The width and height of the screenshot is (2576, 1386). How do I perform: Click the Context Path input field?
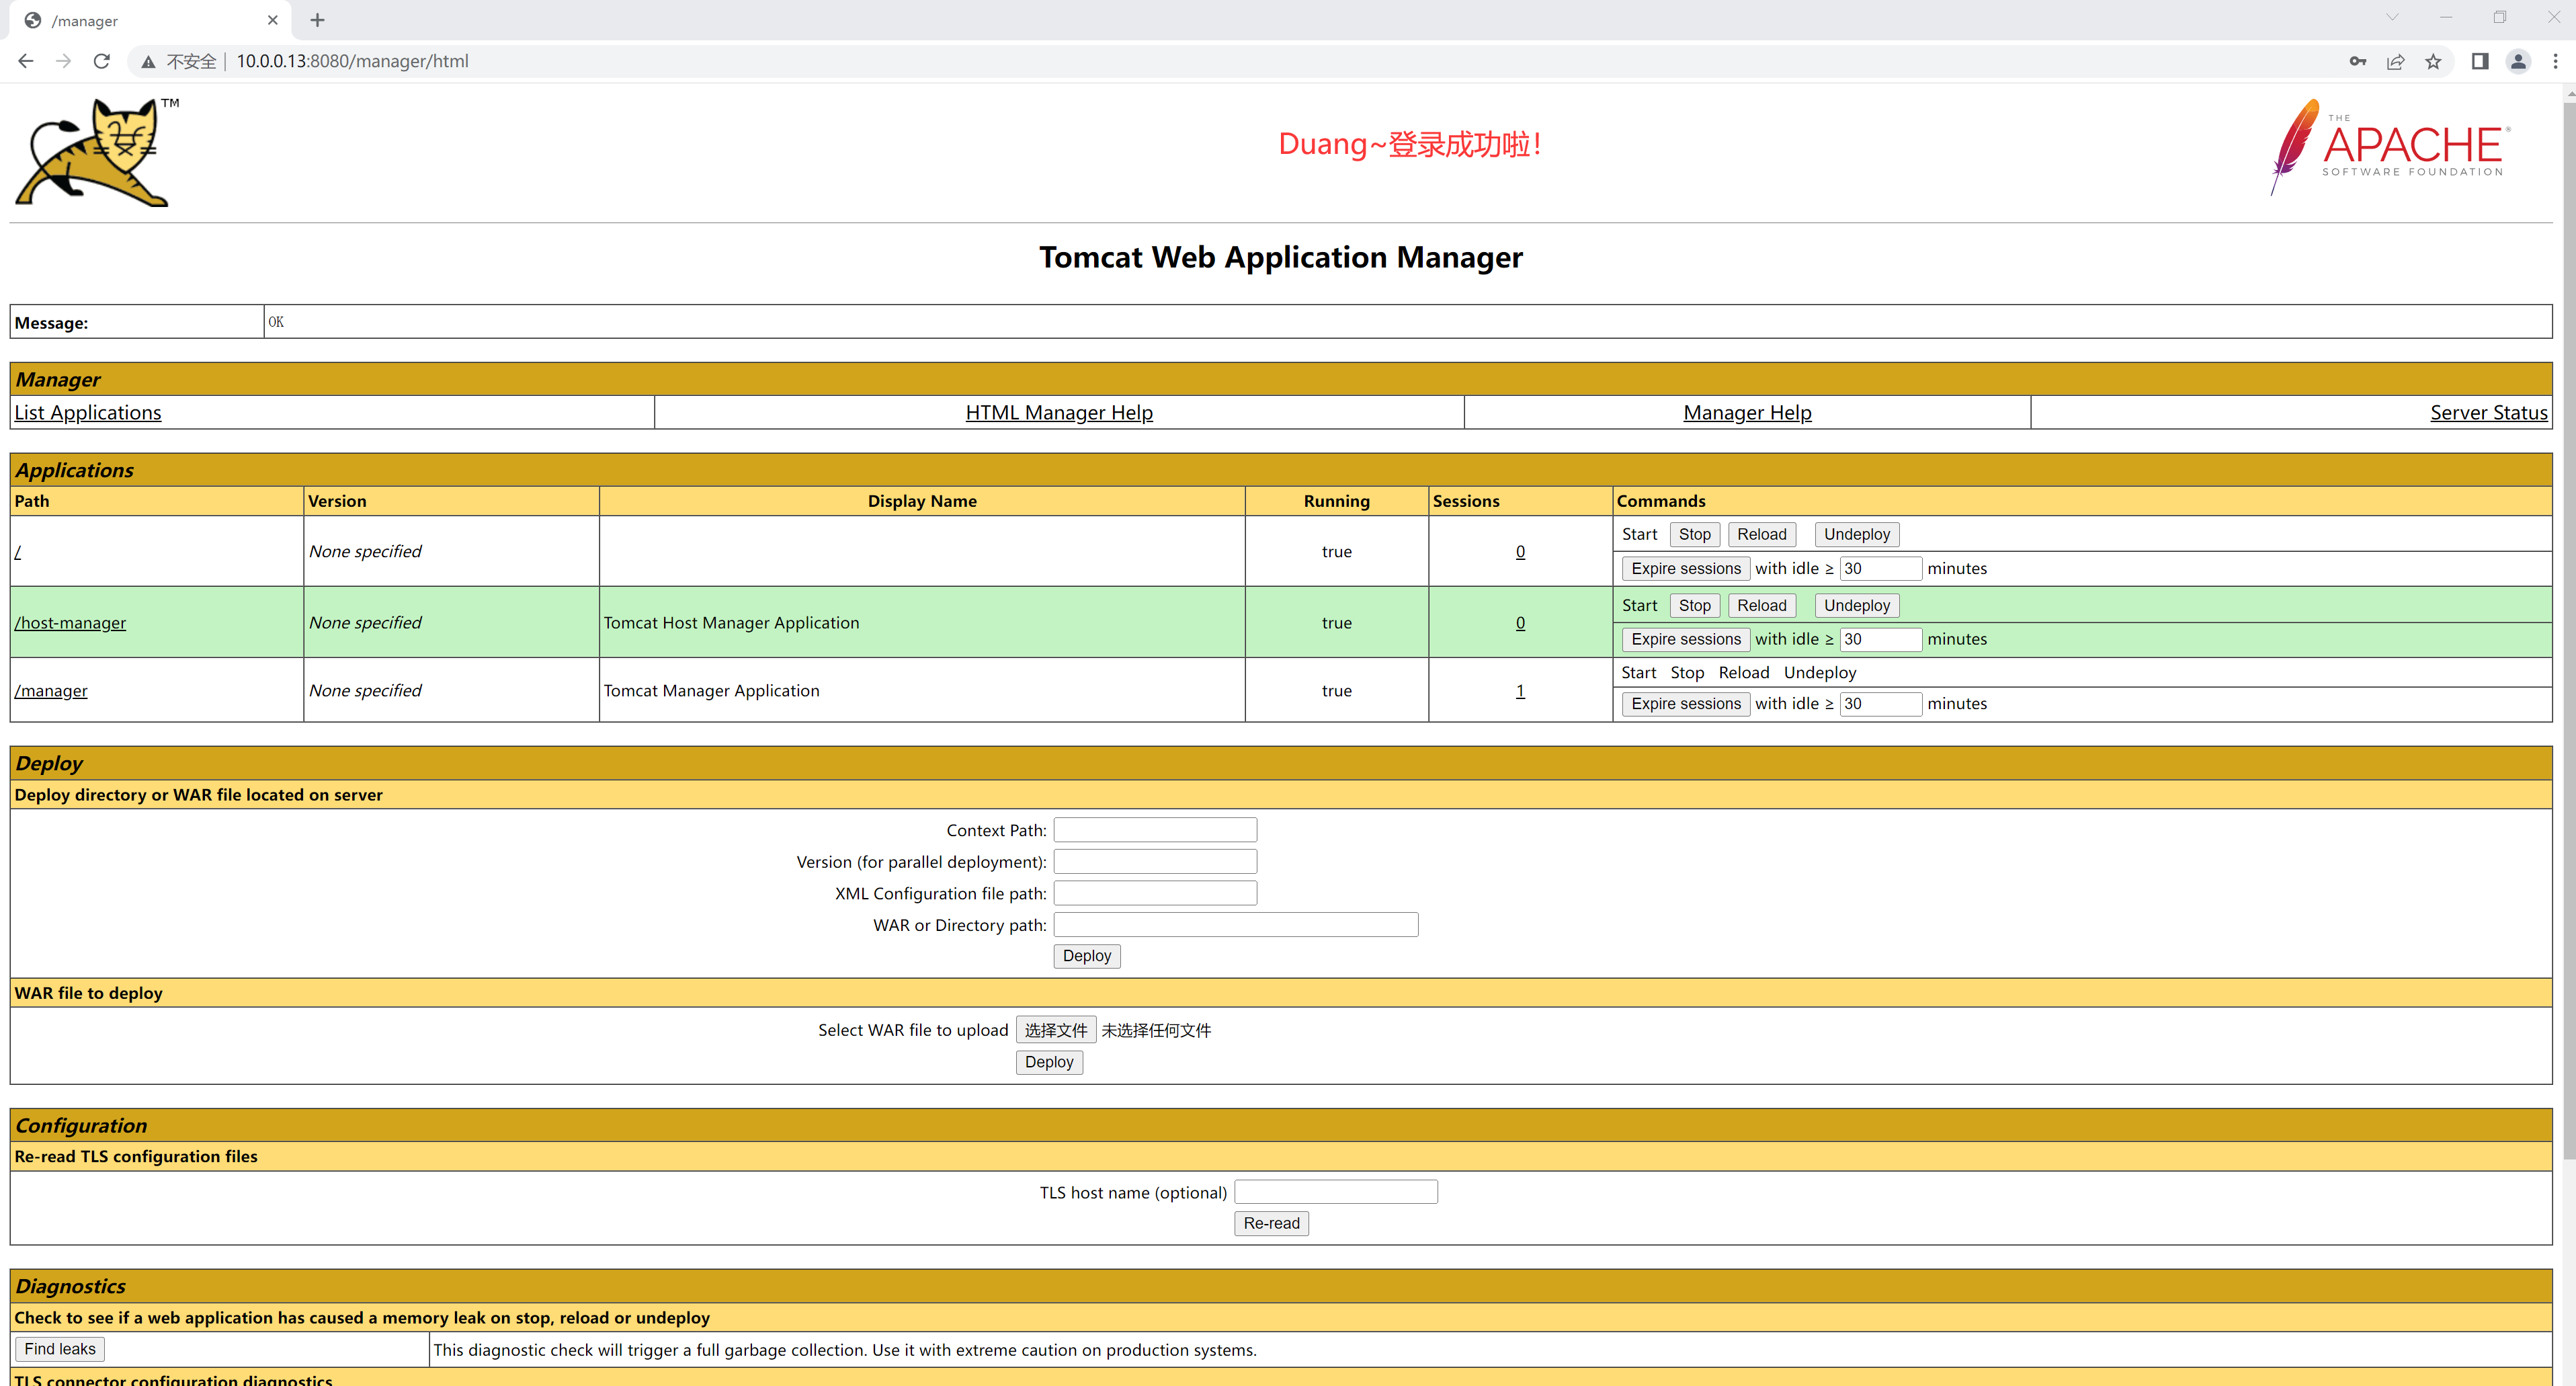click(x=1154, y=830)
